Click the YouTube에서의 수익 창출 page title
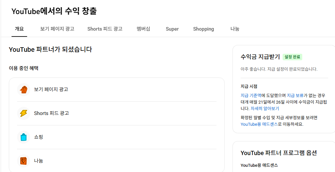The height and width of the screenshot is (172, 335). click(x=54, y=11)
